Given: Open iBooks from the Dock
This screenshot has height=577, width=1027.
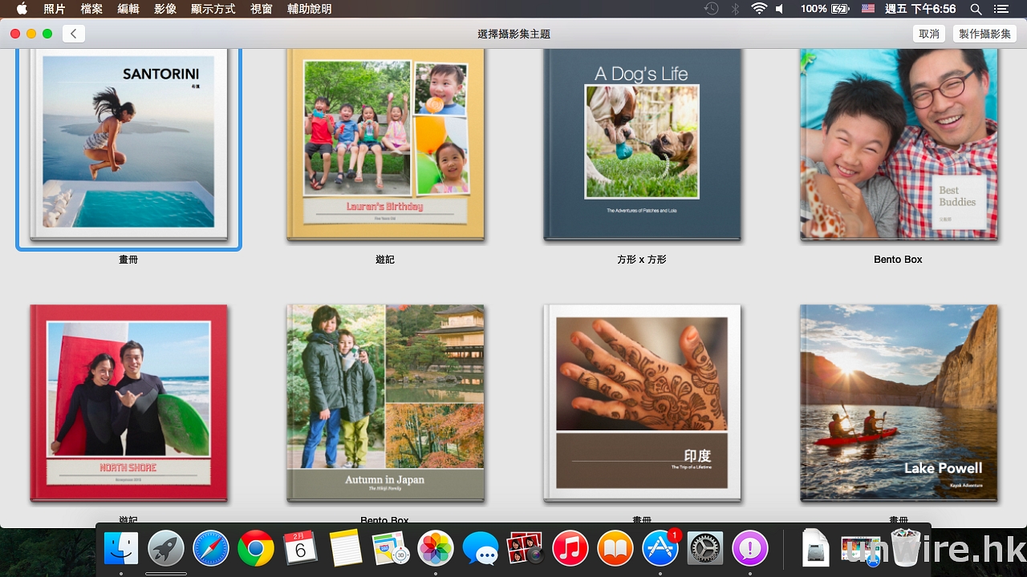Looking at the screenshot, I should pyautogui.click(x=615, y=549).
